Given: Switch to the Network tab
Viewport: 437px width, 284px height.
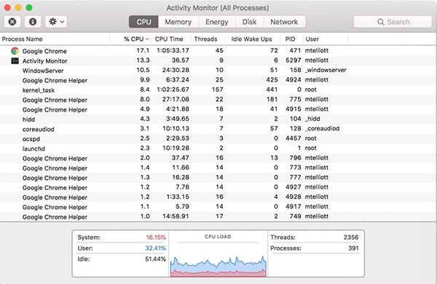Looking at the screenshot, I should click(284, 22).
